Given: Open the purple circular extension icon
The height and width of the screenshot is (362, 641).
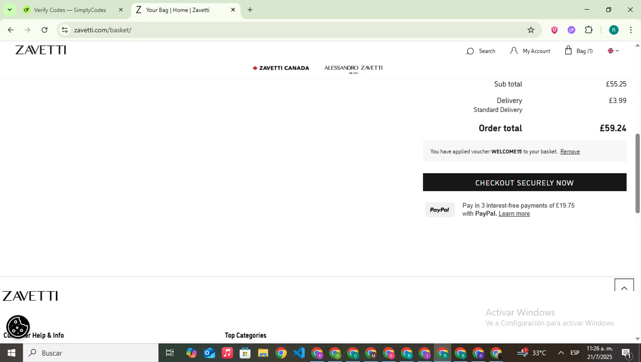Looking at the screenshot, I should pyautogui.click(x=571, y=30).
